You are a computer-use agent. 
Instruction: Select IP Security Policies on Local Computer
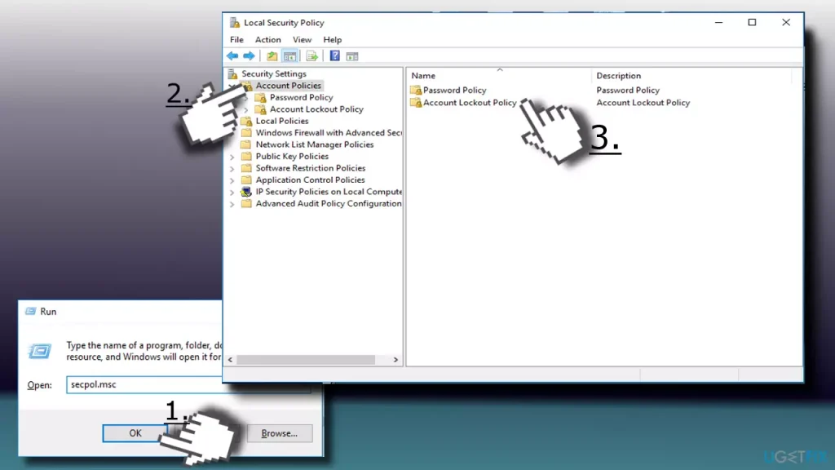point(328,192)
